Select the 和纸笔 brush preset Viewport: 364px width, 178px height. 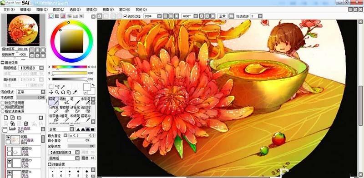point(75,118)
